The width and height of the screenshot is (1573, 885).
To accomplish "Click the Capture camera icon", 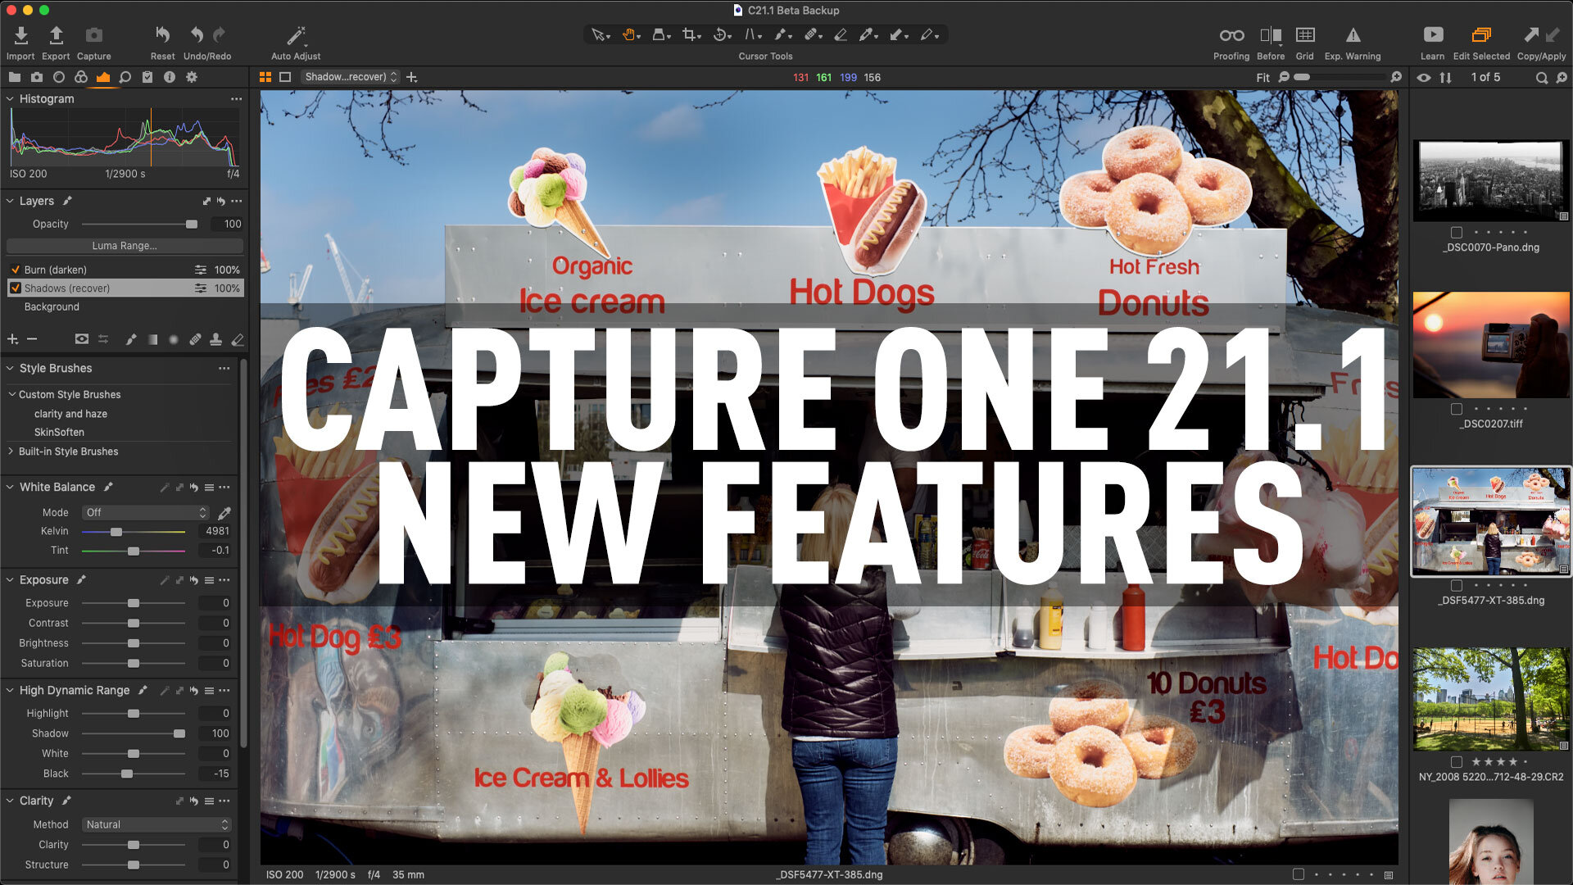I will pos(94,35).
